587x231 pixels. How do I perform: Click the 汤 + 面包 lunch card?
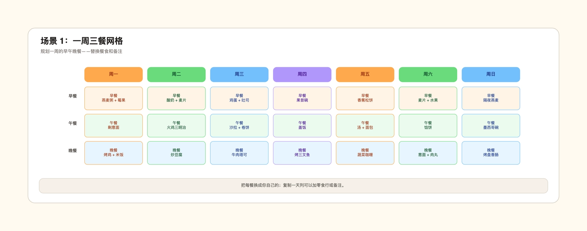click(365, 126)
